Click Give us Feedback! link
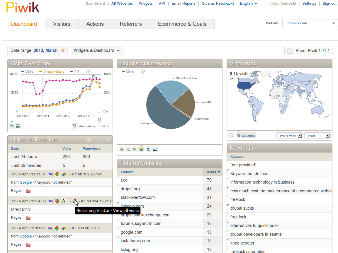The height and width of the screenshot is (253, 338). point(218,4)
